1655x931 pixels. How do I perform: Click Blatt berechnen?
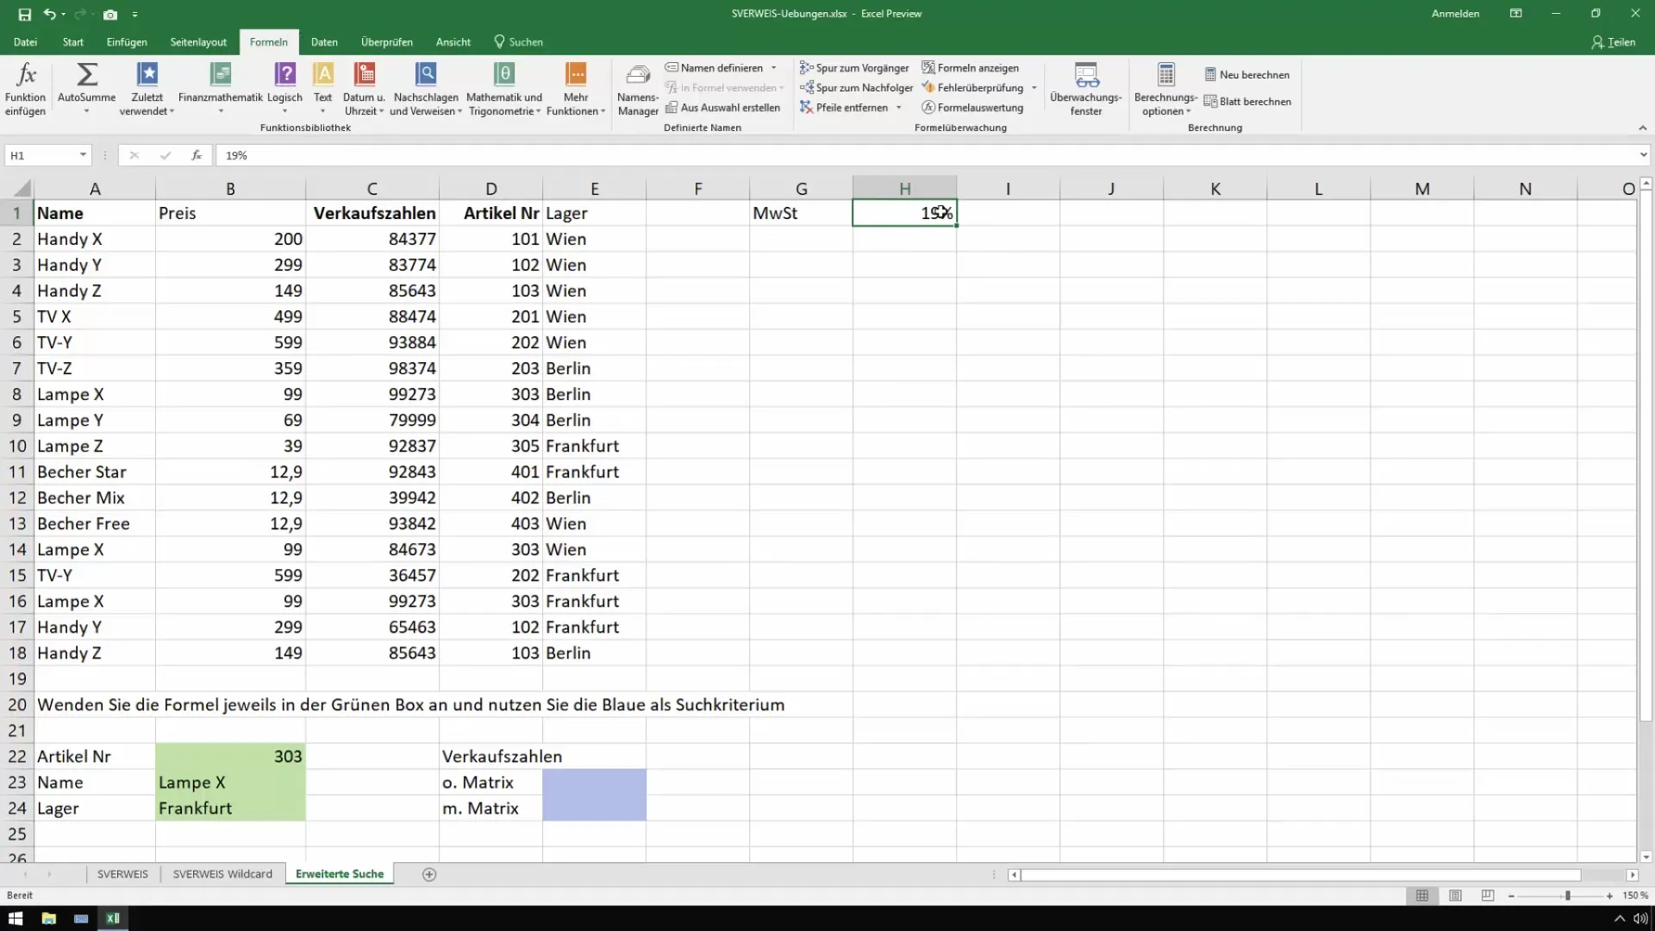pyautogui.click(x=1247, y=102)
